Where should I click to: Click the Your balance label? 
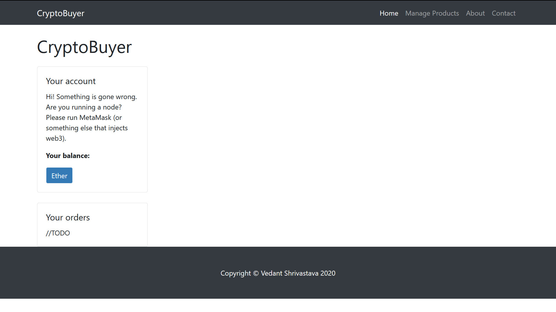click(68, 156)
